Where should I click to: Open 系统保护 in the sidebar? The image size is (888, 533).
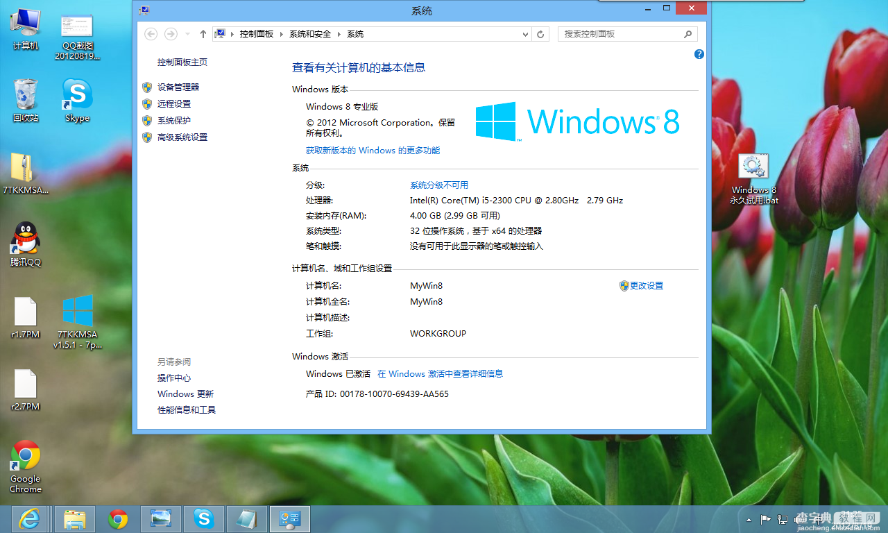[x=174, y=121]
